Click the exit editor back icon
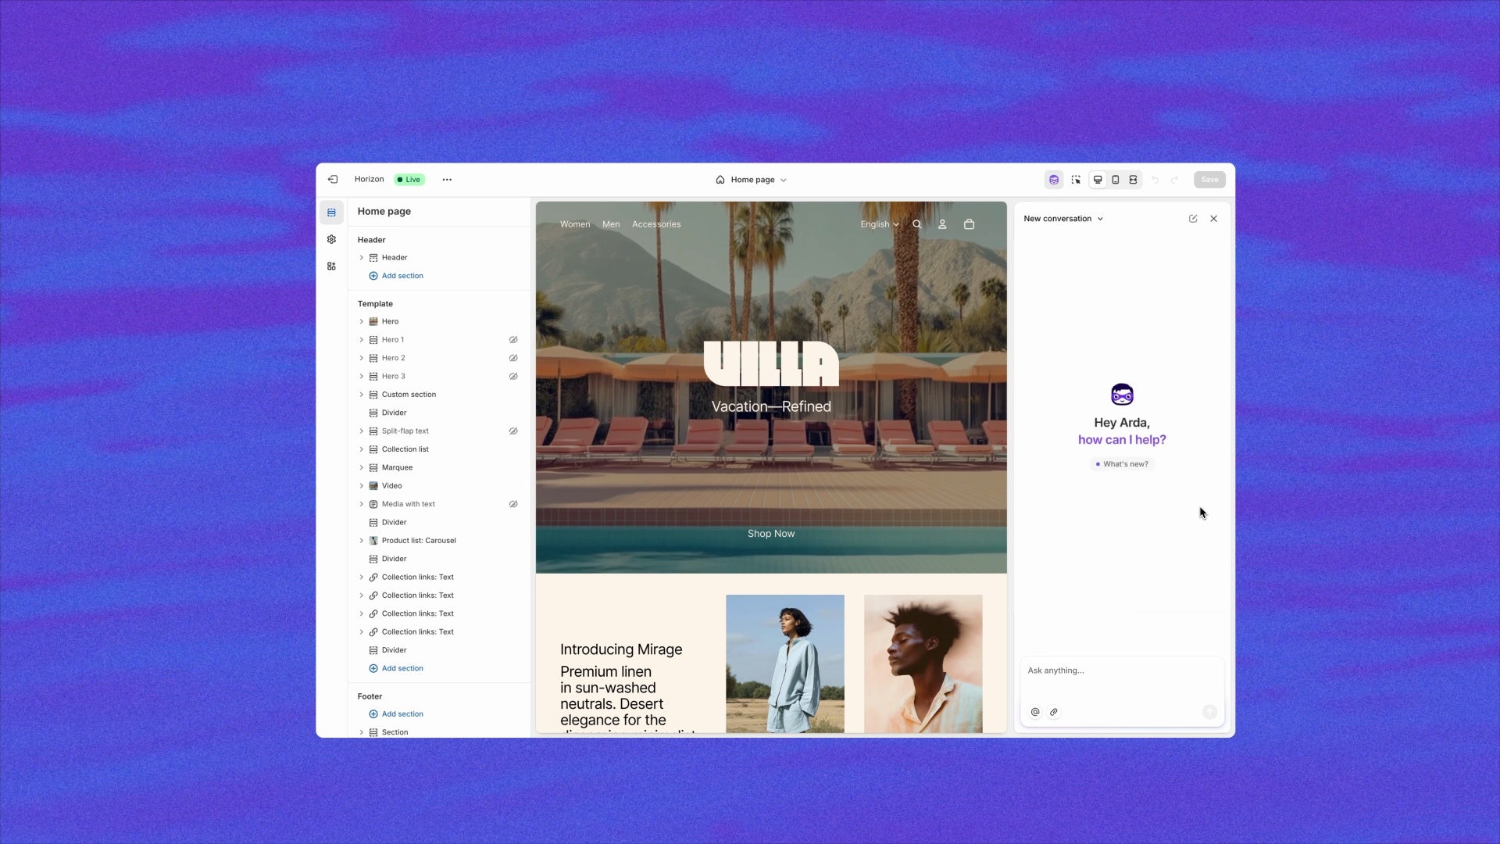1500x844 pixels. pyautogui.click(x=333, y=180)
